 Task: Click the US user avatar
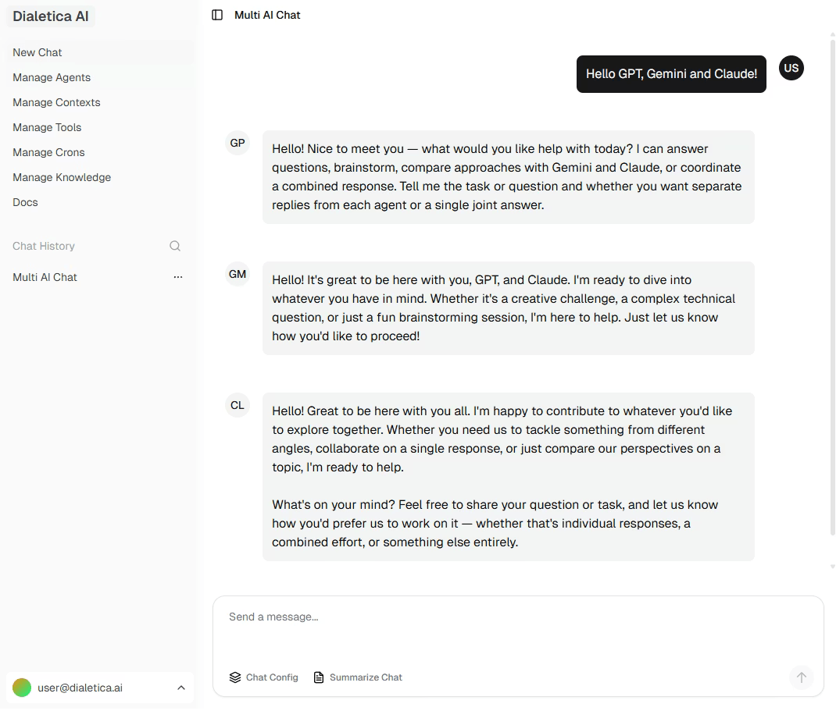791,68
